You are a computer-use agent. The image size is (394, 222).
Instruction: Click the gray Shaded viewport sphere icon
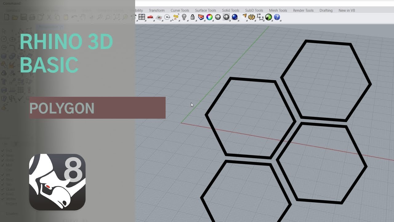click(218, 17)
